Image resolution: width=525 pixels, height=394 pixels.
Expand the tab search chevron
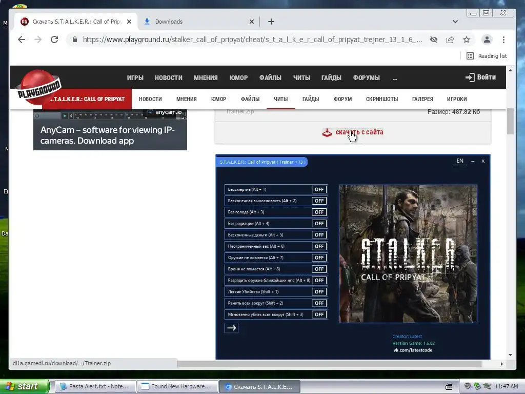click(x=455, y=22)
